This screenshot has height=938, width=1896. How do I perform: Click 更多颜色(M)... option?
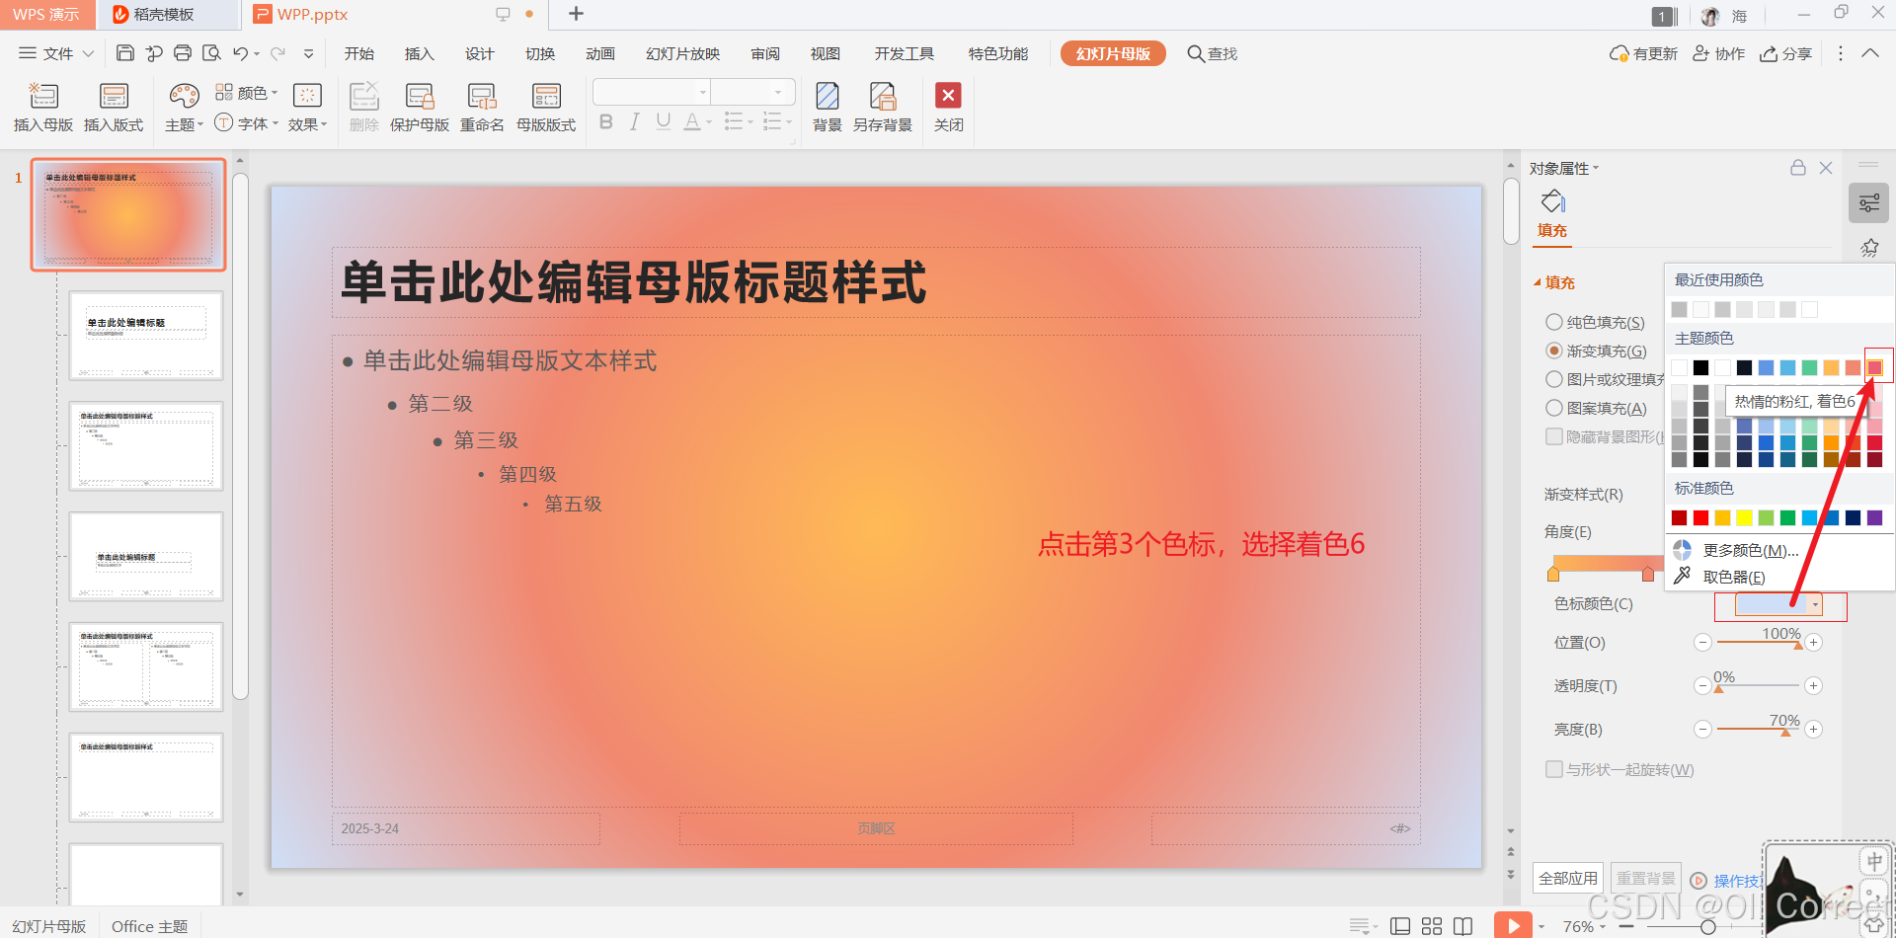click(x=1750, y=550)
